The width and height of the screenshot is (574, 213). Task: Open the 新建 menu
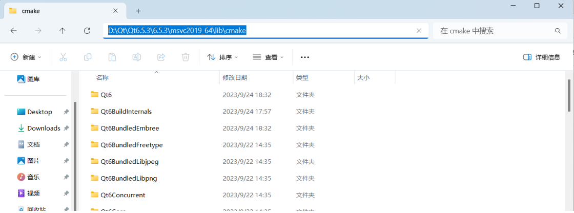tap(26, 57)
